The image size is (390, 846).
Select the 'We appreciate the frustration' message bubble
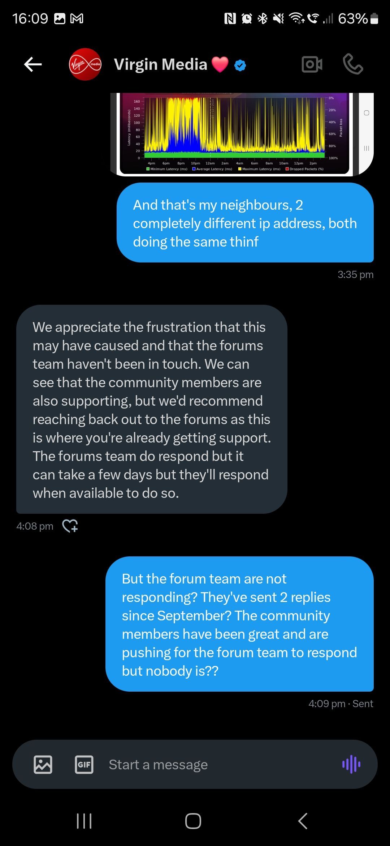click(x=152, y=409)
